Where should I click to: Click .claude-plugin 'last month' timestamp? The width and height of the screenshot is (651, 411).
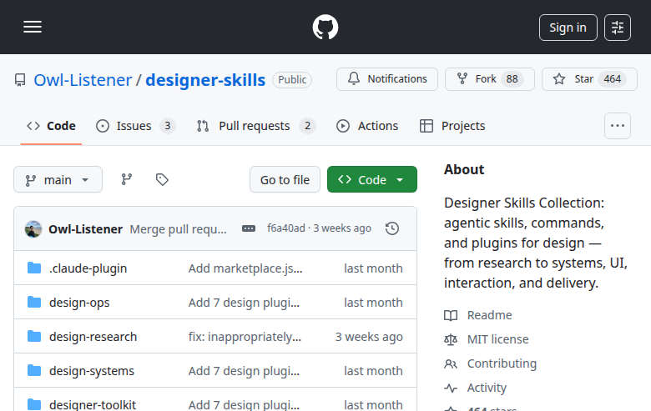click(373, 268)
